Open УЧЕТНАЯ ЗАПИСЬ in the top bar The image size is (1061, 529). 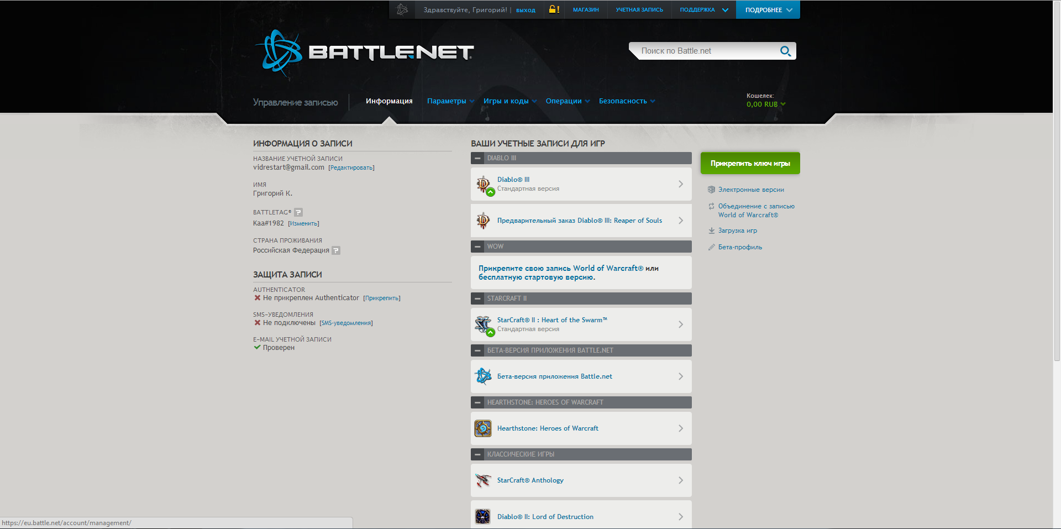[x=639, y=10]
